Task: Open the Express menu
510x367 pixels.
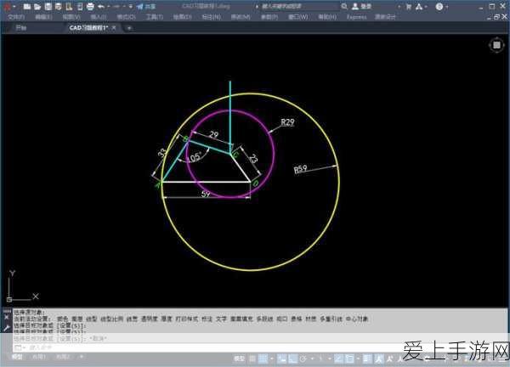Action: coord(356,17)
